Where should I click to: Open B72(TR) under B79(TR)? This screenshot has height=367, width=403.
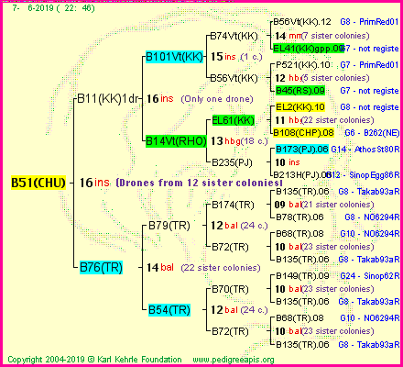(x=230, y=247)
